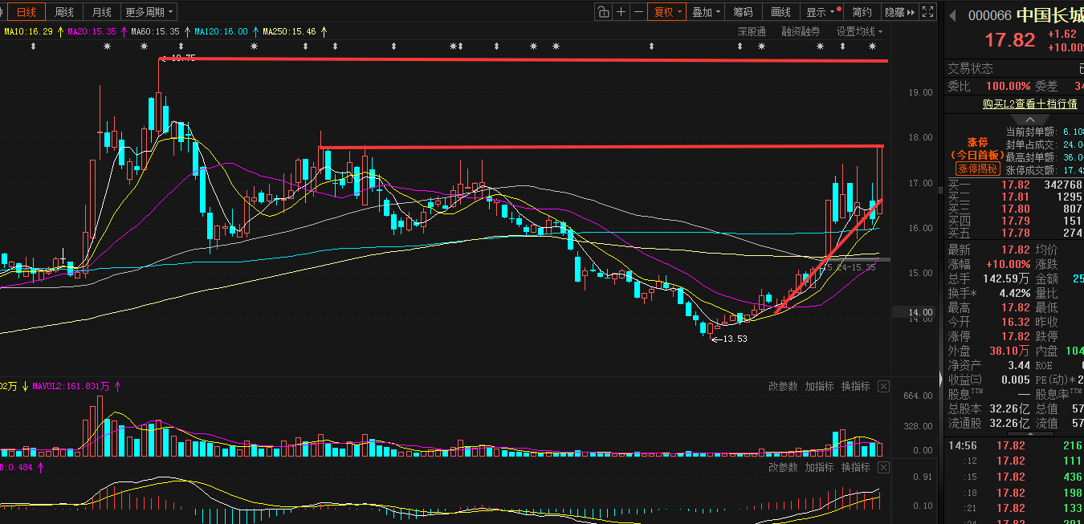
Task: Switch to 周线 weekly chart tab
Action: [x=64, y=12]
